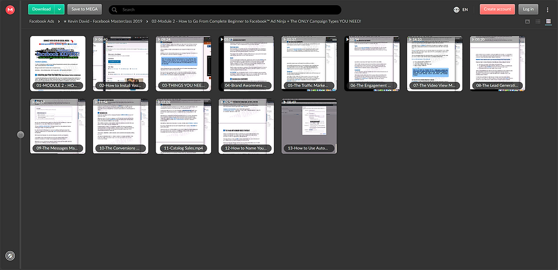Click the 02-Module 2 breadcrumb folder
This screenshot has height=270, width=558.
(x=256, y=22)
